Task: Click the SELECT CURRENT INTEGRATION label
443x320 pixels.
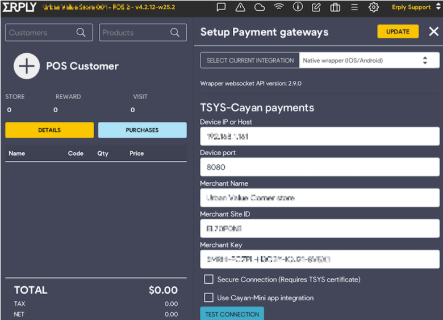Action: (250, 60)
